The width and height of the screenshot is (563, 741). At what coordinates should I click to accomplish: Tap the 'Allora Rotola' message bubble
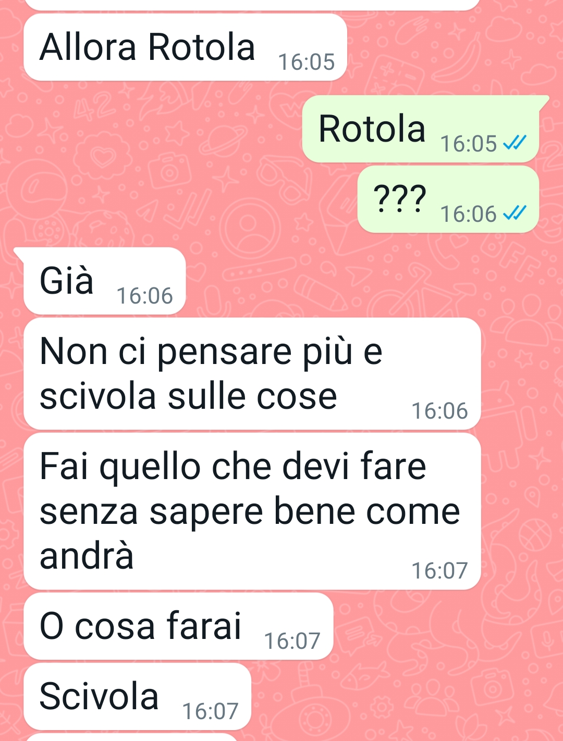pos(185,47)
